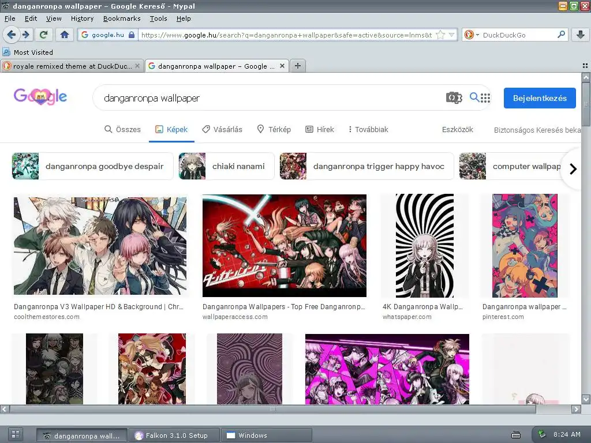Open the Most Visited bookmarks folder

[x=28, y=52]
